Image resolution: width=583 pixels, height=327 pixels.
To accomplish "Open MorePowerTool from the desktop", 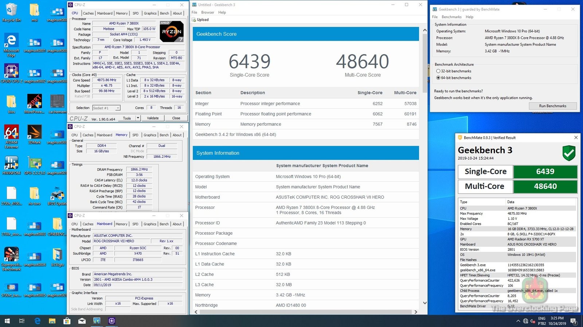I will [34, 101].
